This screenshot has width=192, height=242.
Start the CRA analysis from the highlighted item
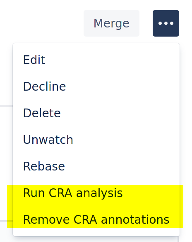(x=96, y=193)
